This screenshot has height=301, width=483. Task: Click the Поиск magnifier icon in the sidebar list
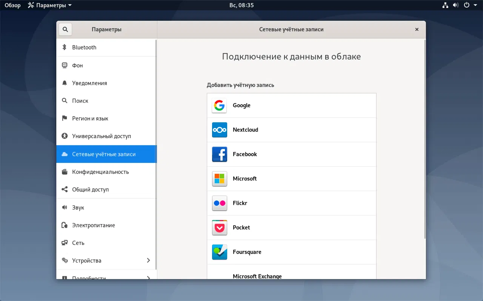65,100
